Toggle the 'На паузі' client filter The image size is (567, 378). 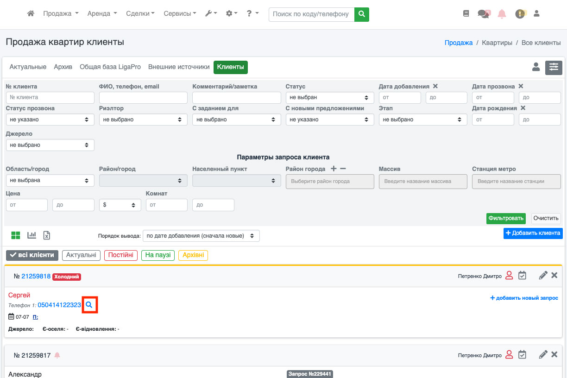pyautogui.click(x=157, y=255)
